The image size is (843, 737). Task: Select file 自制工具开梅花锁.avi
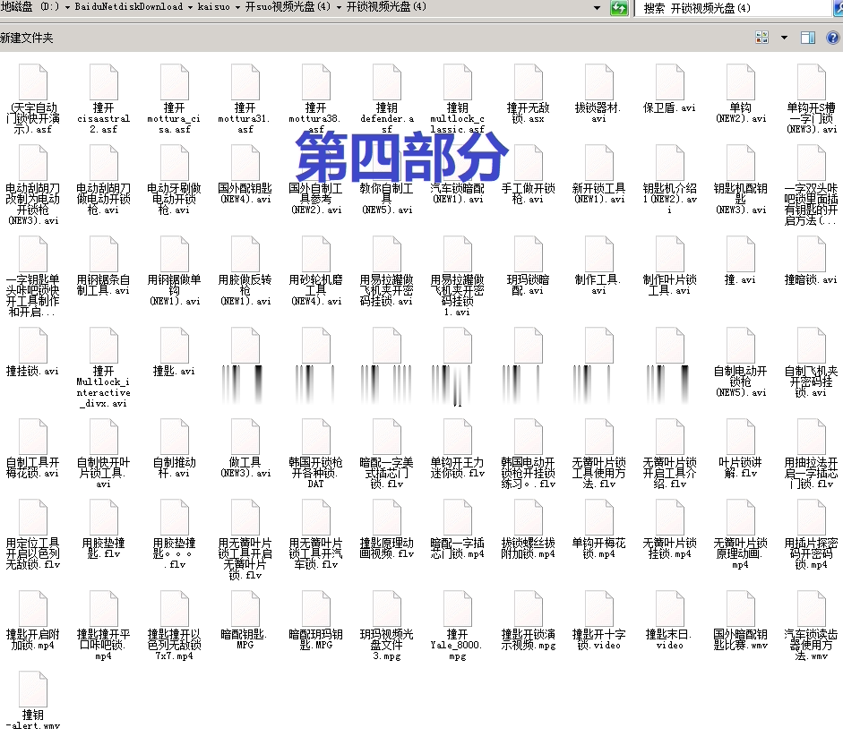click(x=33, y=449)
